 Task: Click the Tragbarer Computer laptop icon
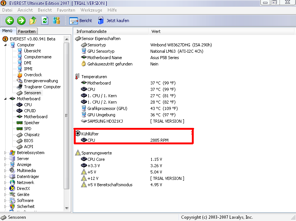click(19, 87)
